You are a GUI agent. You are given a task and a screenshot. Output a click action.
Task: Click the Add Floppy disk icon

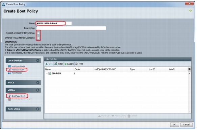[9, 73]
